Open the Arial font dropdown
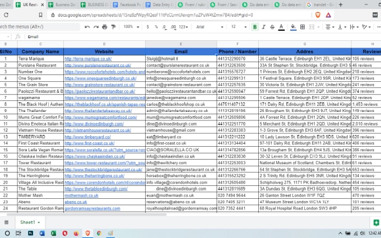Screen dimensions: 381x238 (x=210, y=27)
